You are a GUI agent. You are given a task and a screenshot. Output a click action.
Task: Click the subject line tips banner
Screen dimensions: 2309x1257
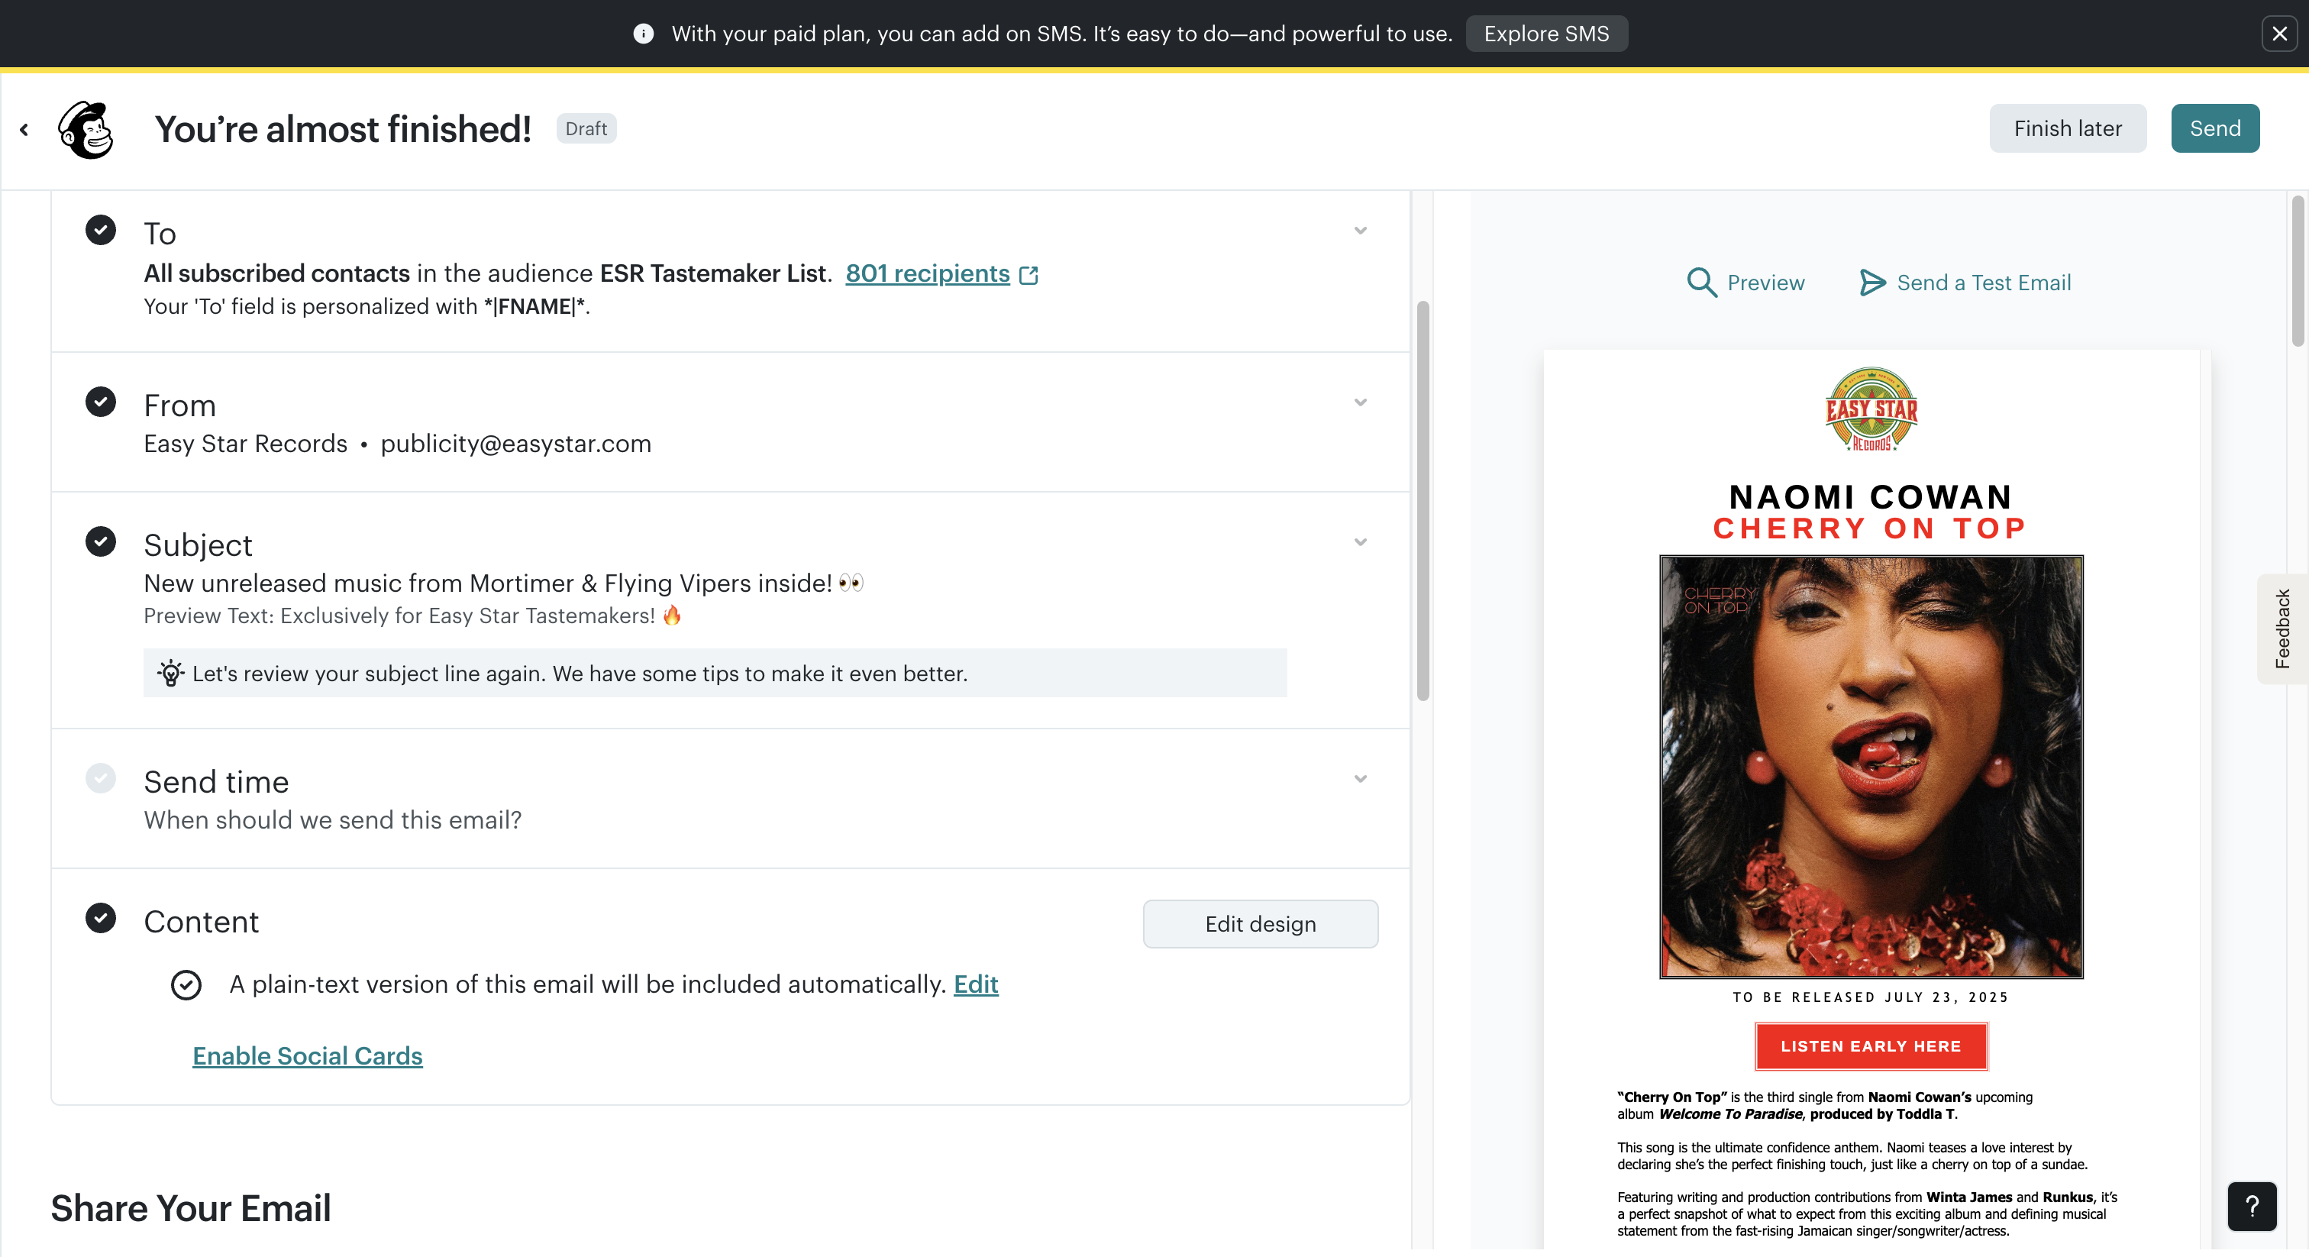pos(715,674)
